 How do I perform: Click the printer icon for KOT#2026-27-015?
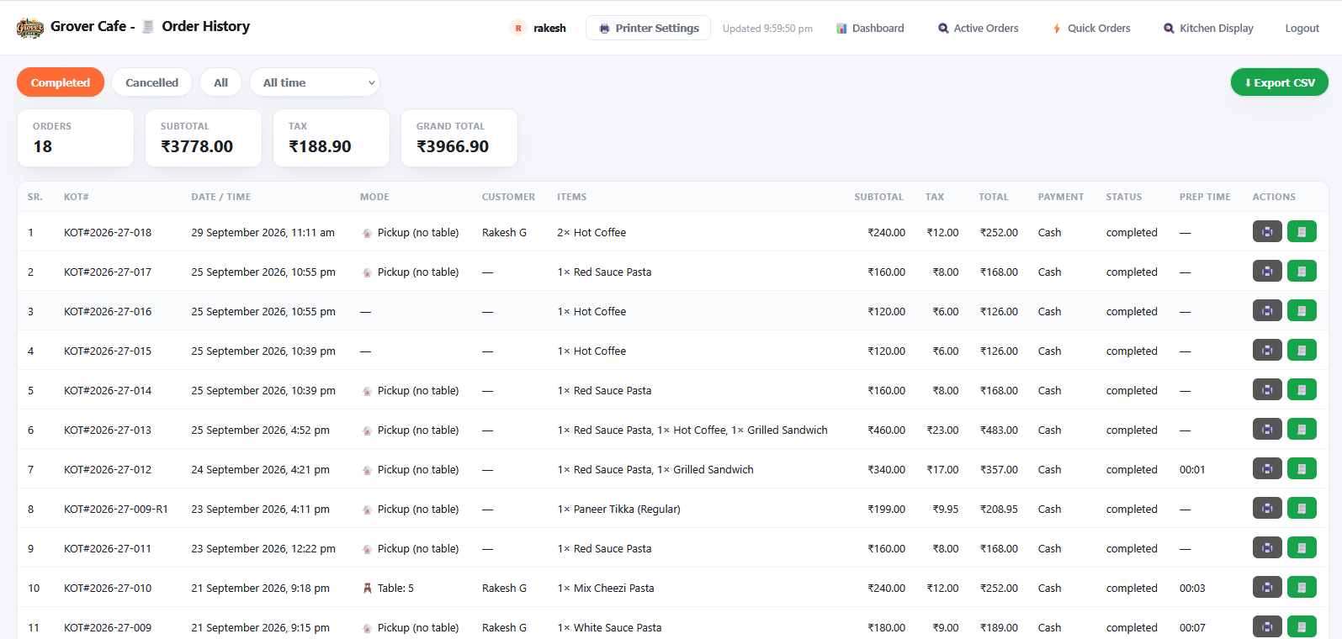coord(1267,350)
